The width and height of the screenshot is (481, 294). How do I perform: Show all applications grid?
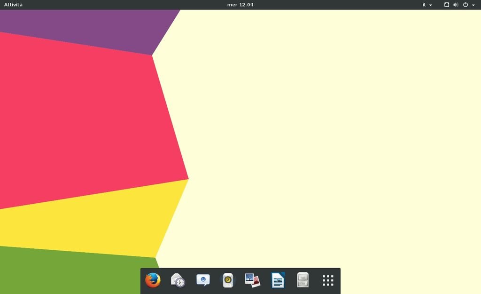tap(328, 280)
